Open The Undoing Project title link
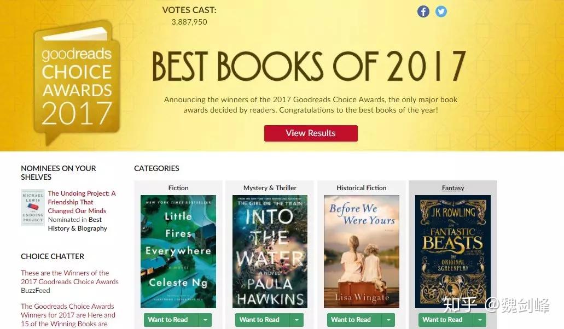The image size is (564, 329). (82, 202)
